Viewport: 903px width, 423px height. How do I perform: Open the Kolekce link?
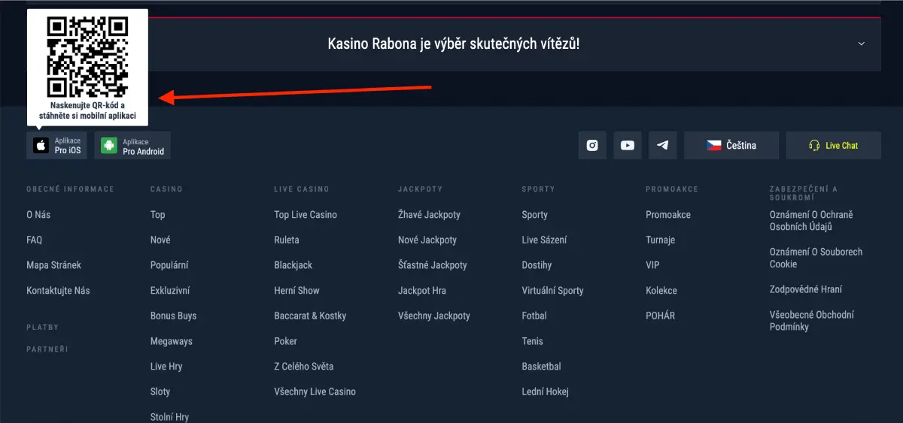pyautogui.click(x=661, y=291)
